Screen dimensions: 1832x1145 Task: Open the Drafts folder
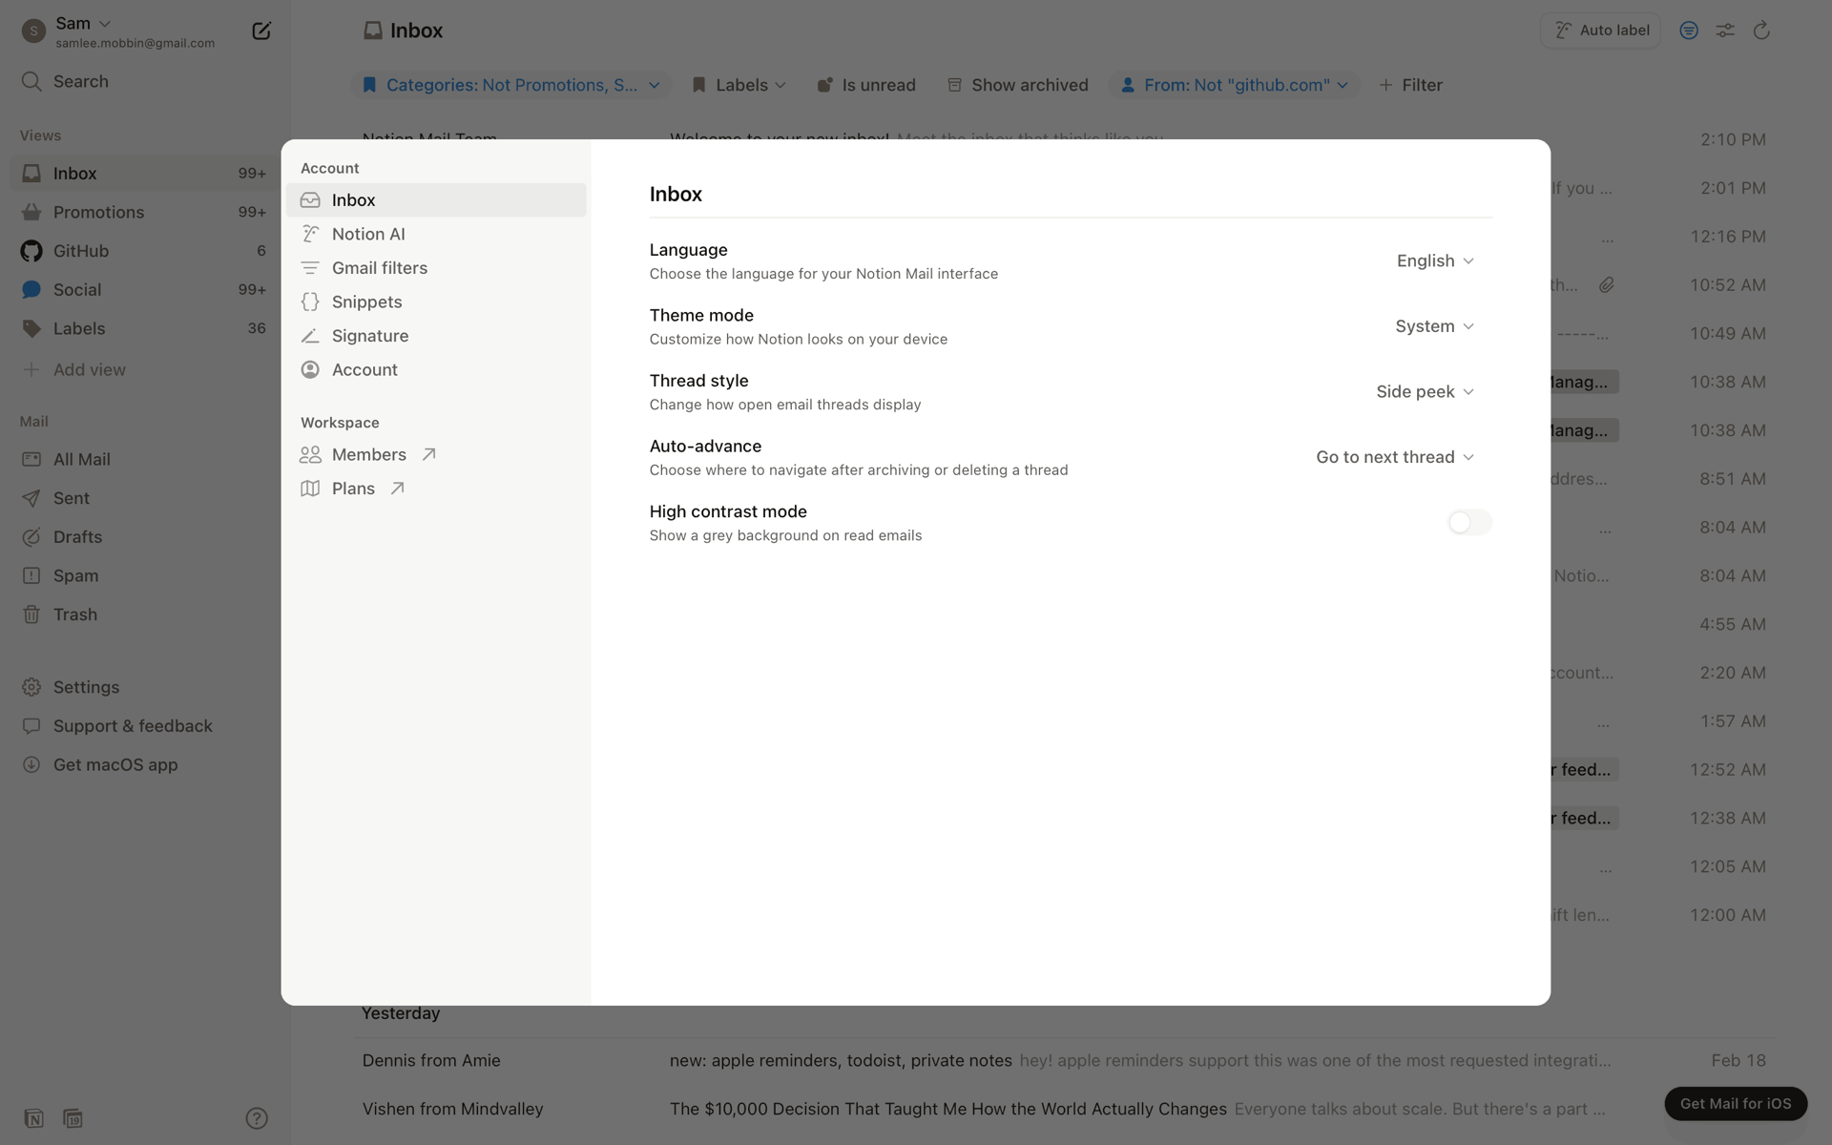coord(145,537)
